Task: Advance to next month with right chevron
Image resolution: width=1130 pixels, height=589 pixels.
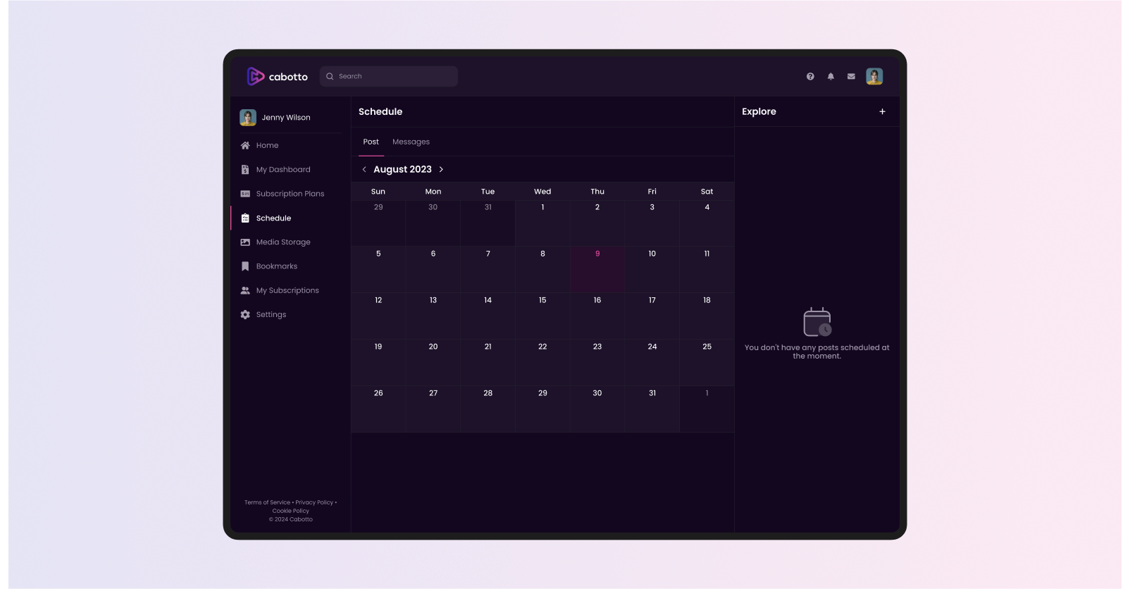Action: (x=442, y=170)
